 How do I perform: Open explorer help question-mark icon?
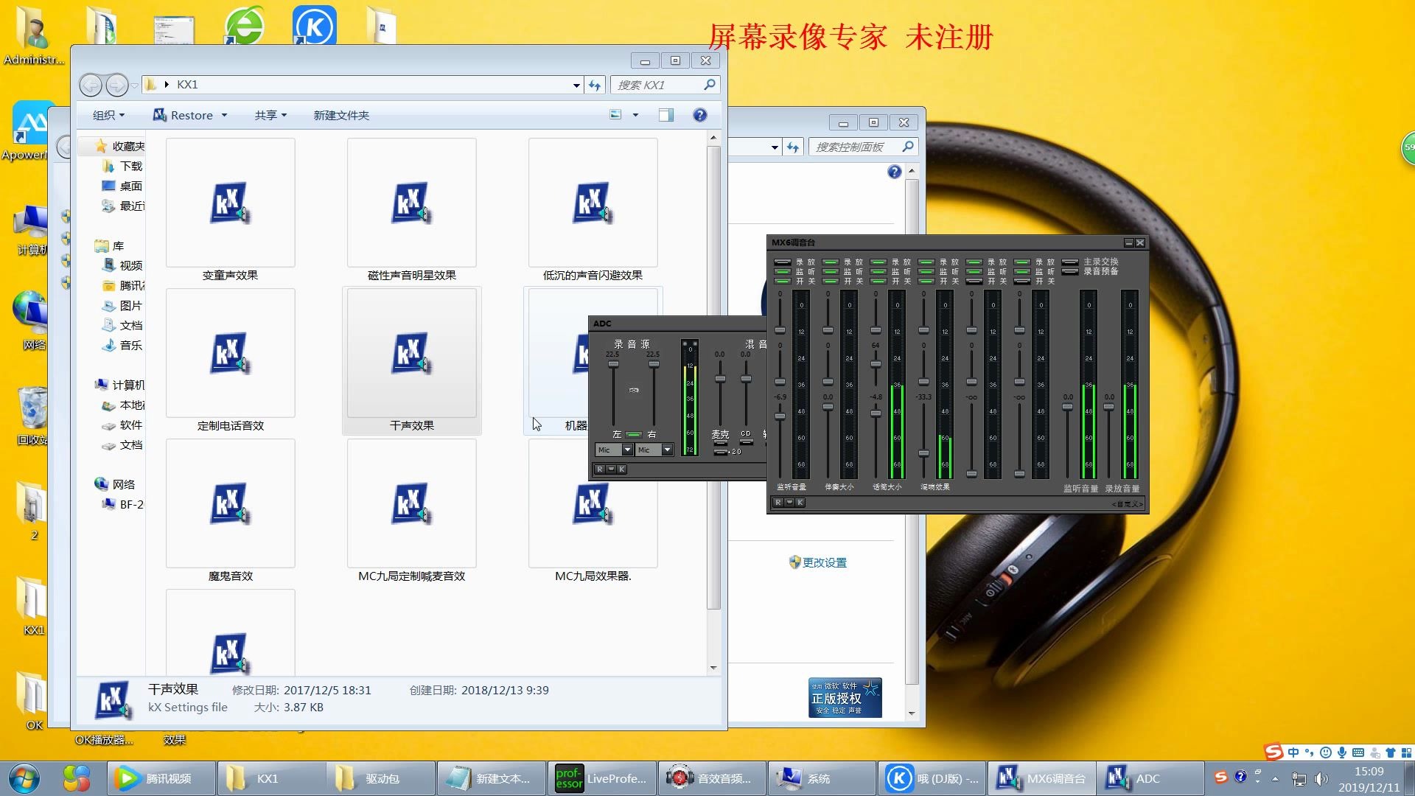click(x=699, y=115)
